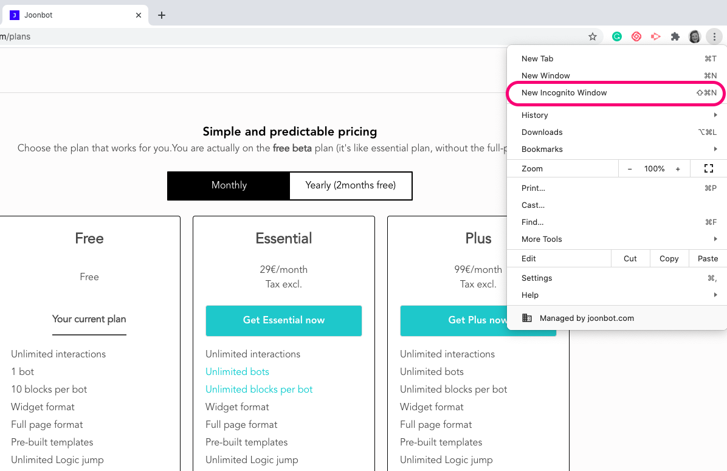Click the Unlimited bots text in Essential

[x=238, y=372]
